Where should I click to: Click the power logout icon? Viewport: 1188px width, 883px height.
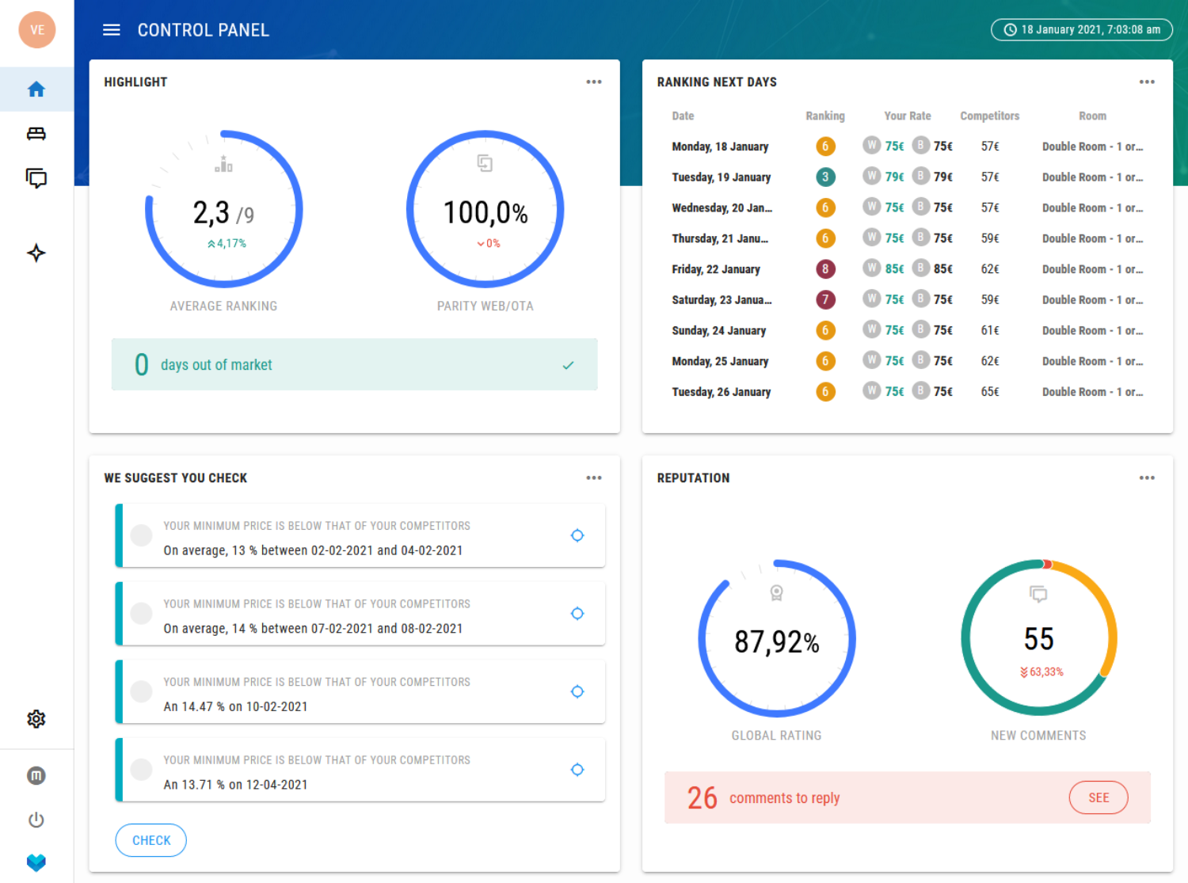coord(36,820)
